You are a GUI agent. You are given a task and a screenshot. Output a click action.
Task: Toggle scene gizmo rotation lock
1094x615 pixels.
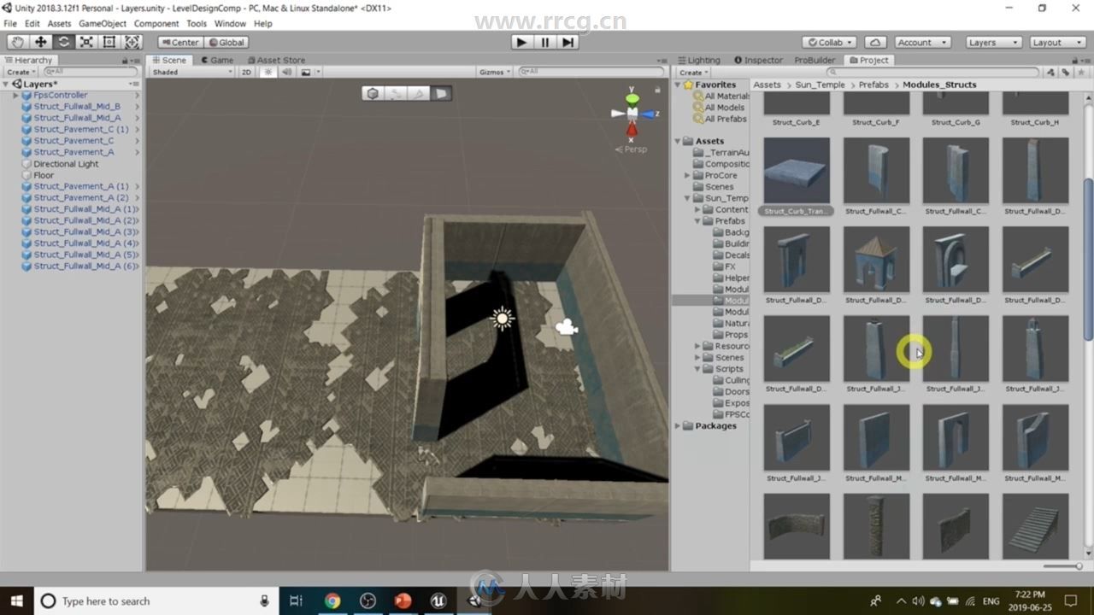[657, 89]
